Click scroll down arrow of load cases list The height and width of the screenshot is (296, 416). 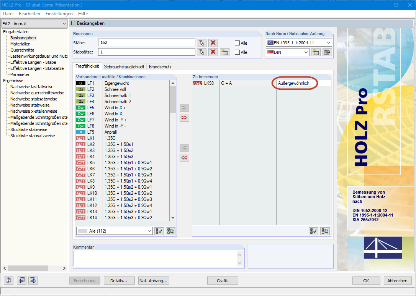click(173, 218)
